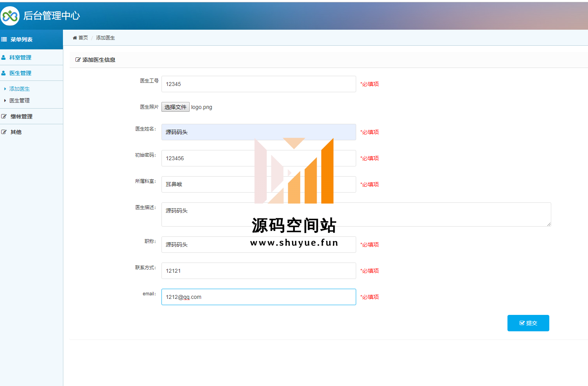Select the 添加医生 submenu item
The height and width of the screenshot is (386, 588).
click(20, 89)
